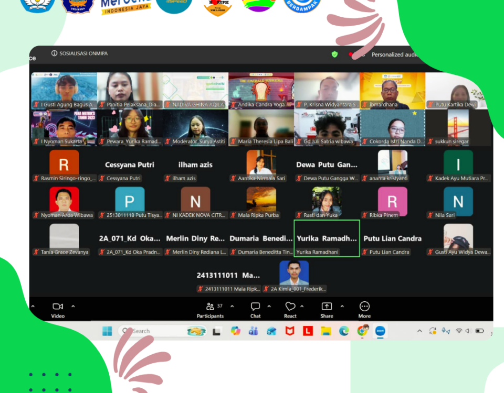Click the Share screen icon
The image size is (504, 393).
tap(327, 307)
